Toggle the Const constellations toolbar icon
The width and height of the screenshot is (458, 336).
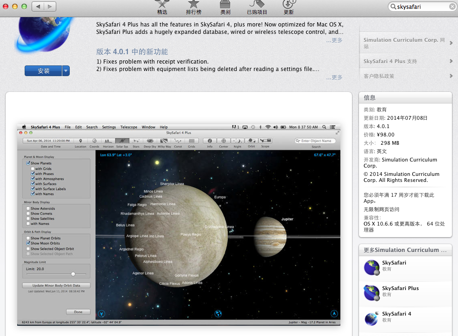(178, 141)
